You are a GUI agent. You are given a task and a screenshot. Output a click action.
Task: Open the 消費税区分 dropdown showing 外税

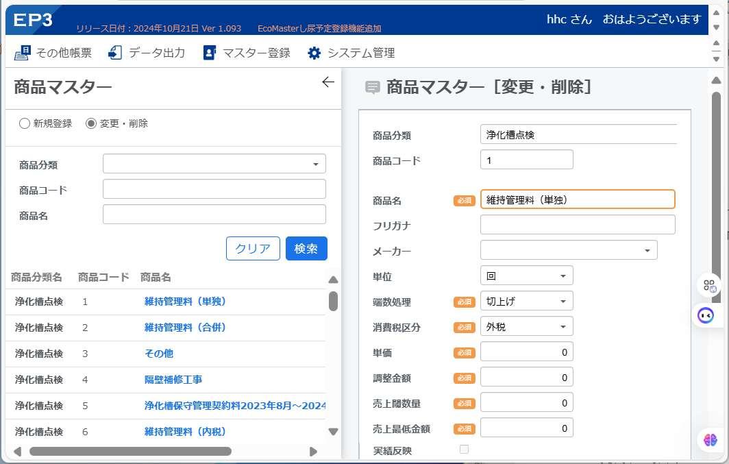pyautogui.click(x=526, y=327)
